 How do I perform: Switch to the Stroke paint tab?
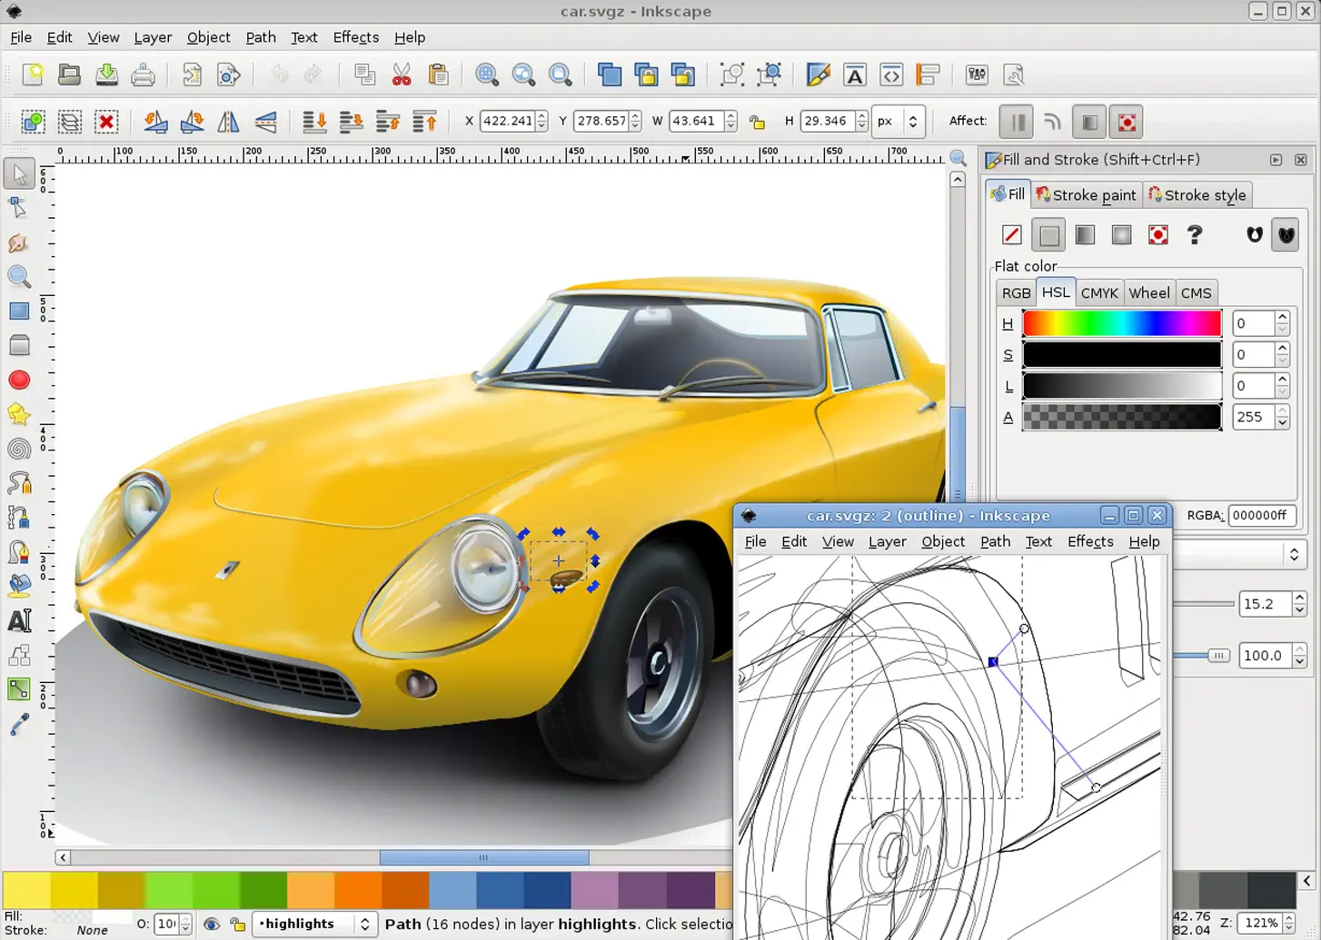[1087, 194]
